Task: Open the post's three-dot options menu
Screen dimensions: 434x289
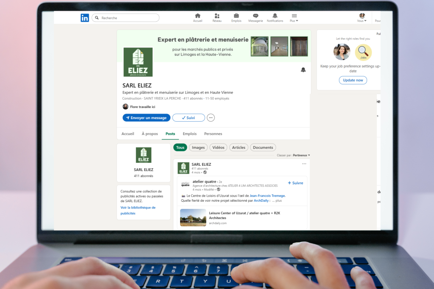Action: coord(304,164)
